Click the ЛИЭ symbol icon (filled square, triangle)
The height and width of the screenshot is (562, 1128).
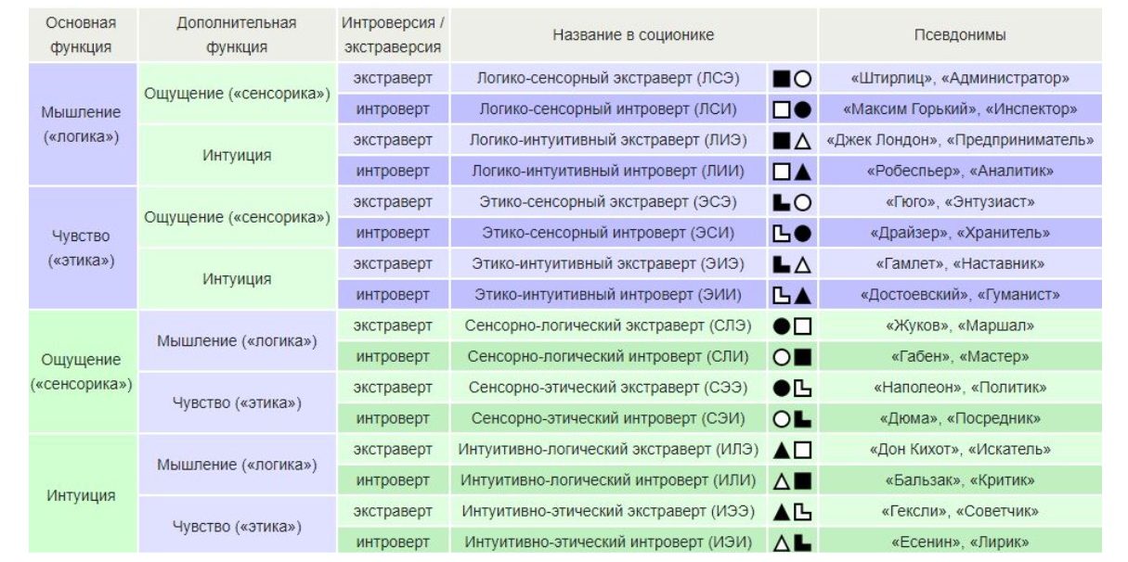coord(793,141)
